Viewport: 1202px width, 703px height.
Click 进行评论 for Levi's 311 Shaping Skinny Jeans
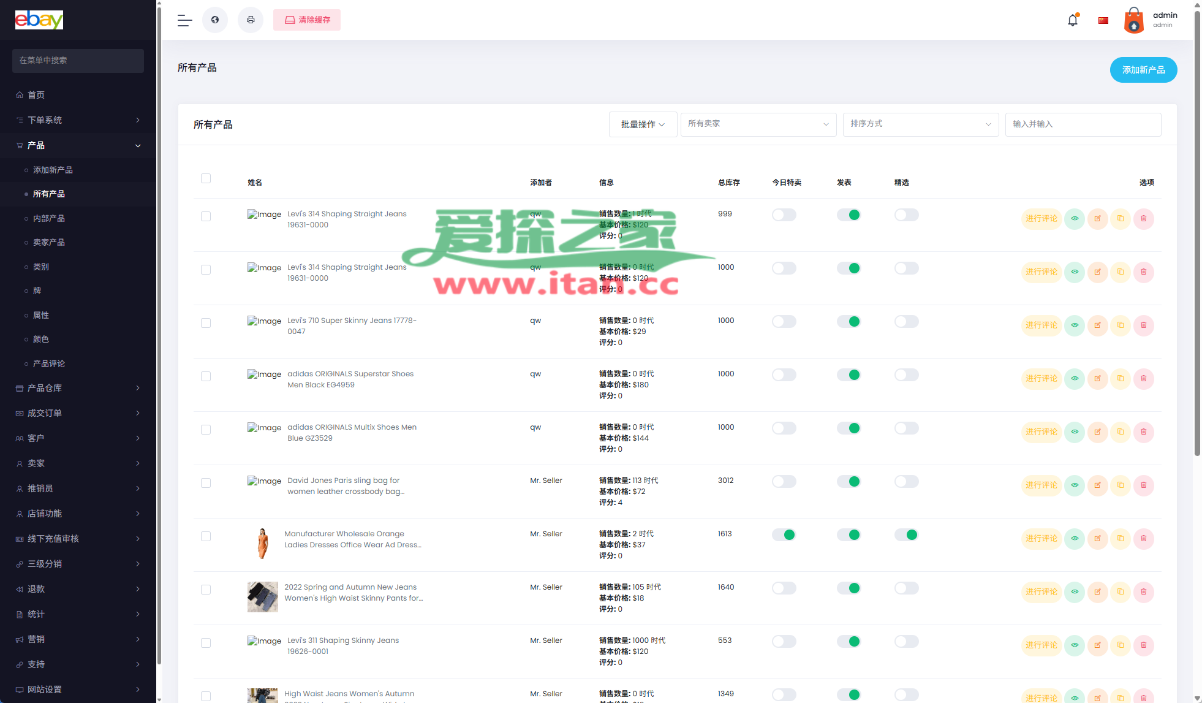[x=1041, y=645]
